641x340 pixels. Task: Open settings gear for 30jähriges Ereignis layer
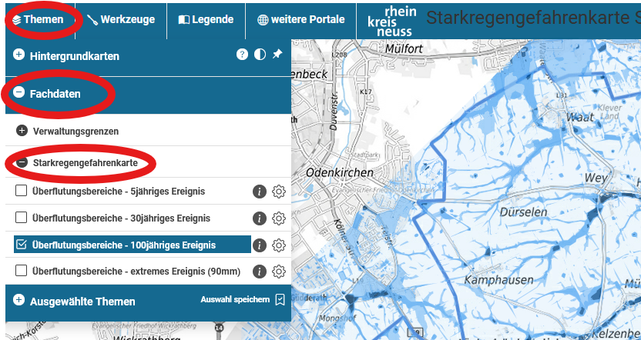coord(279,218)
